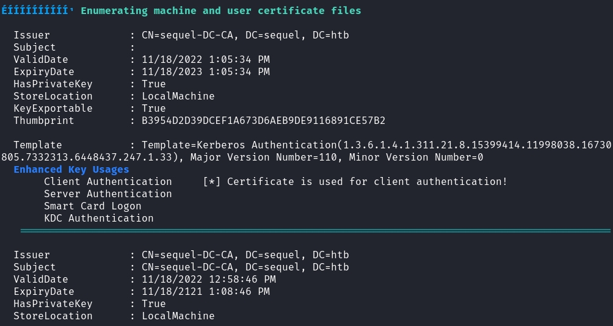The height and width of the screenshot is (326, 613).
Task: Click the expiry date 11/18/2023 1:05:34 PM
Action: tap(206, 71)
